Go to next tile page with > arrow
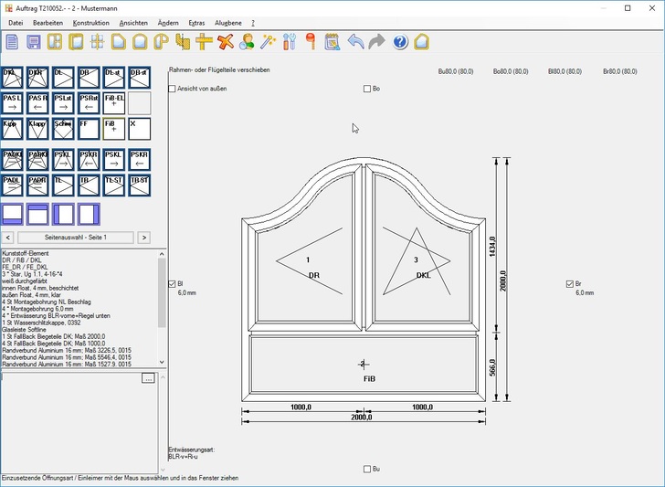Viewport: 665px width, 487px height. point(143,238)
